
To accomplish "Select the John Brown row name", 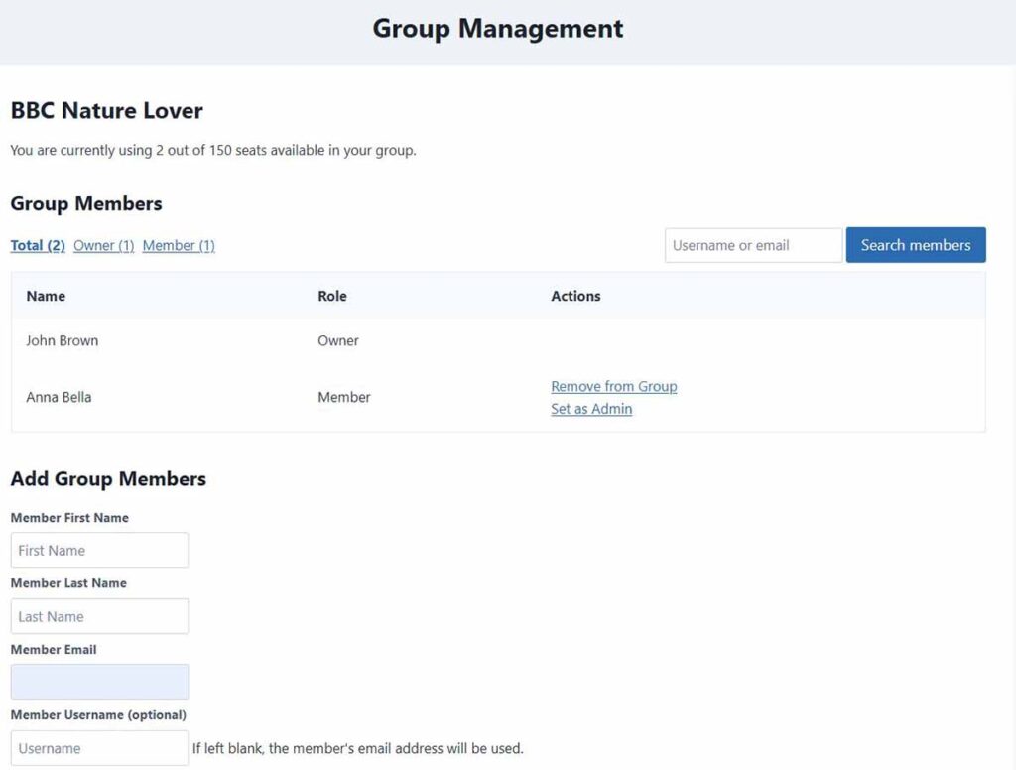I will 62,340.
